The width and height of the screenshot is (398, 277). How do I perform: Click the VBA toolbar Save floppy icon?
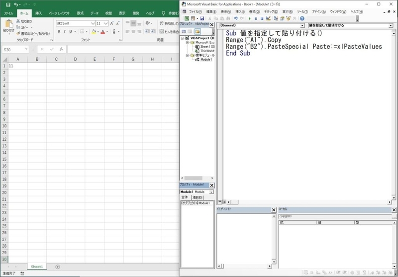pos(202,18)
